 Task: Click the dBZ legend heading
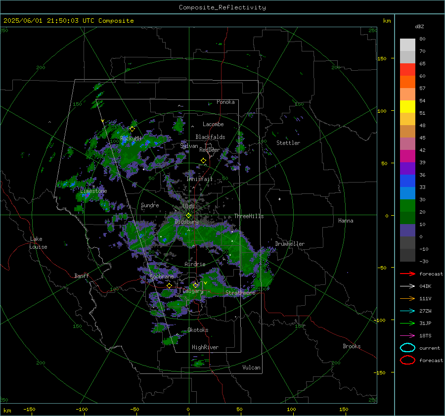[x=419, y=27]
